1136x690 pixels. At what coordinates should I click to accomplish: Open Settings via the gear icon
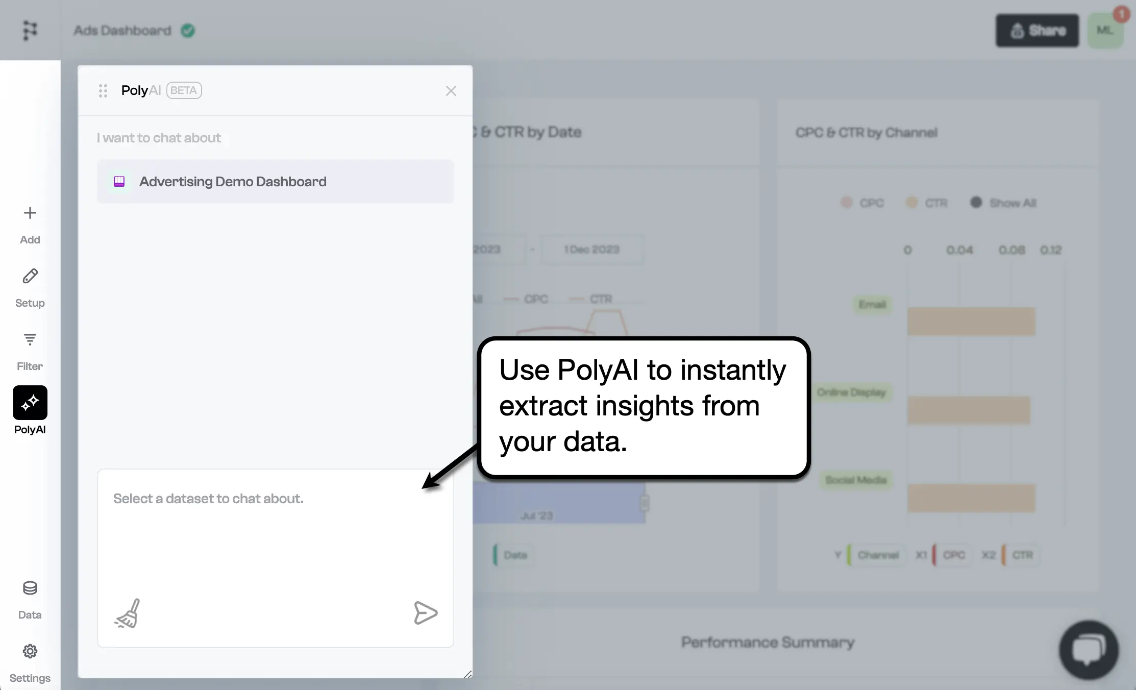click(x=30, y=652)
